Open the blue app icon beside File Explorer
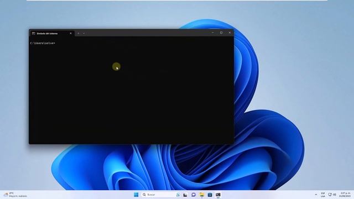 click(x=210, y=195)
